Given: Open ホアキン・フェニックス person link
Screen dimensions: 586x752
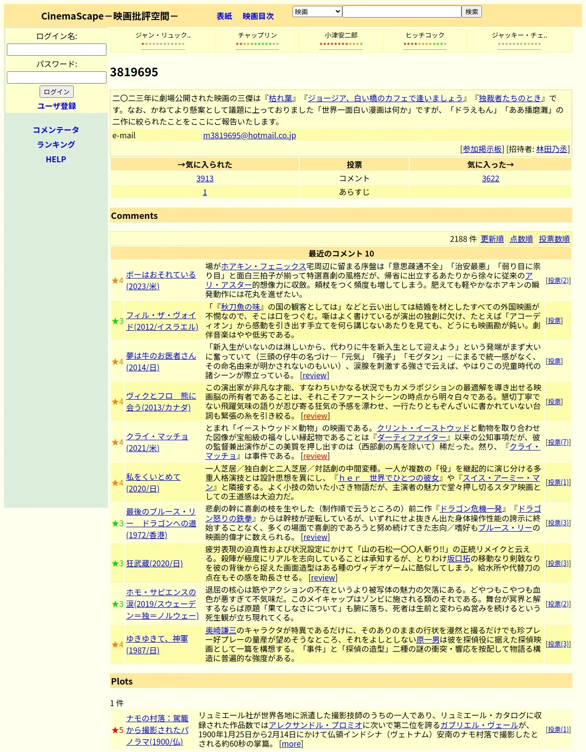Looking at the screenshot, I should (x=263, y=266).
